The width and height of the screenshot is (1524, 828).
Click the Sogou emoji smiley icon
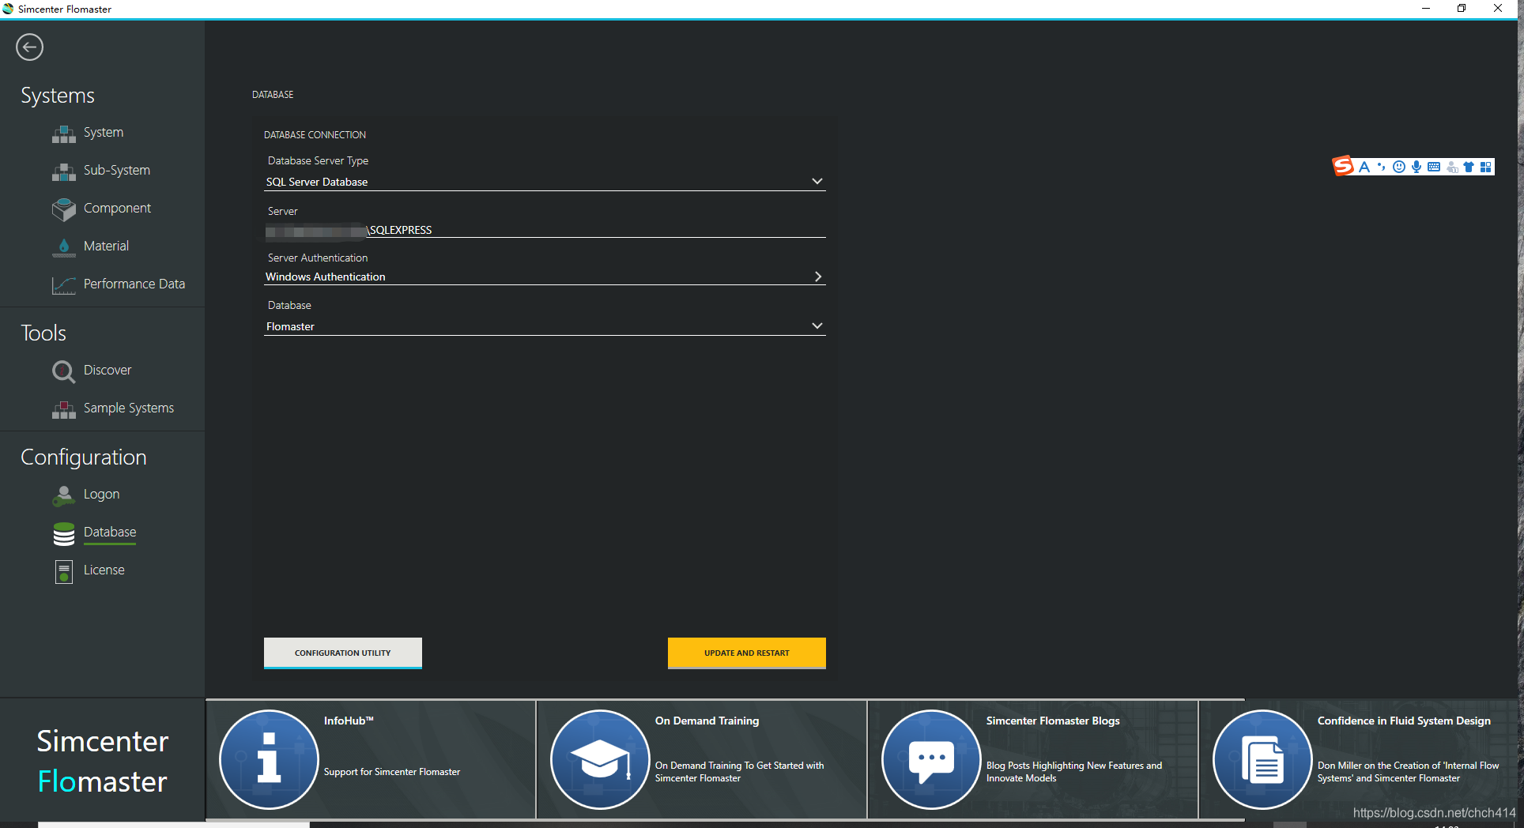pos(1399,167)
